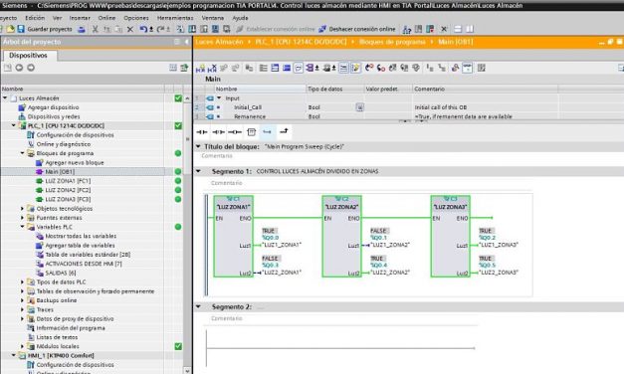Collapse the PLC_1 [CPU 1214C] node
Screen dimensions: 624x374
coord(14,125)
